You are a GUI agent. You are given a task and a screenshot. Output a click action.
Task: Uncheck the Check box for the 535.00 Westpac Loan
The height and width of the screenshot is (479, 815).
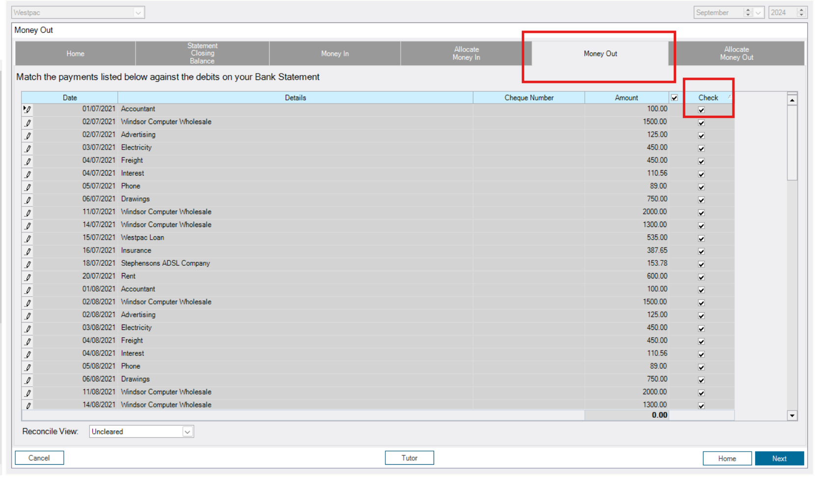tap(701, 238)
